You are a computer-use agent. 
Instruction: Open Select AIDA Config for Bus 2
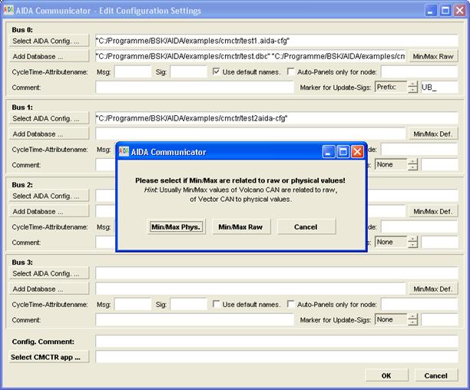pos(49,196)
